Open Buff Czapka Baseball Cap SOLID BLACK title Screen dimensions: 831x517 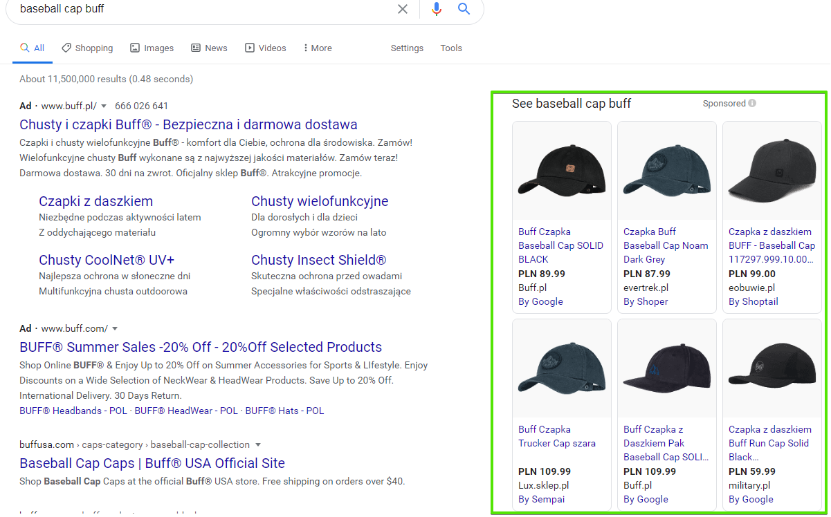point(560,245)
